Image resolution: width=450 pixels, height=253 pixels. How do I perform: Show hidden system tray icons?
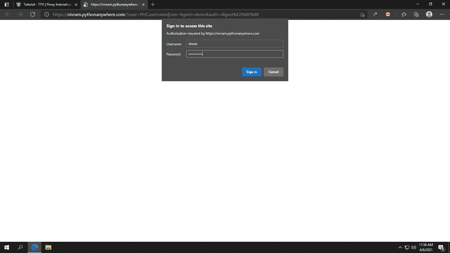click(x=400, y=247)
